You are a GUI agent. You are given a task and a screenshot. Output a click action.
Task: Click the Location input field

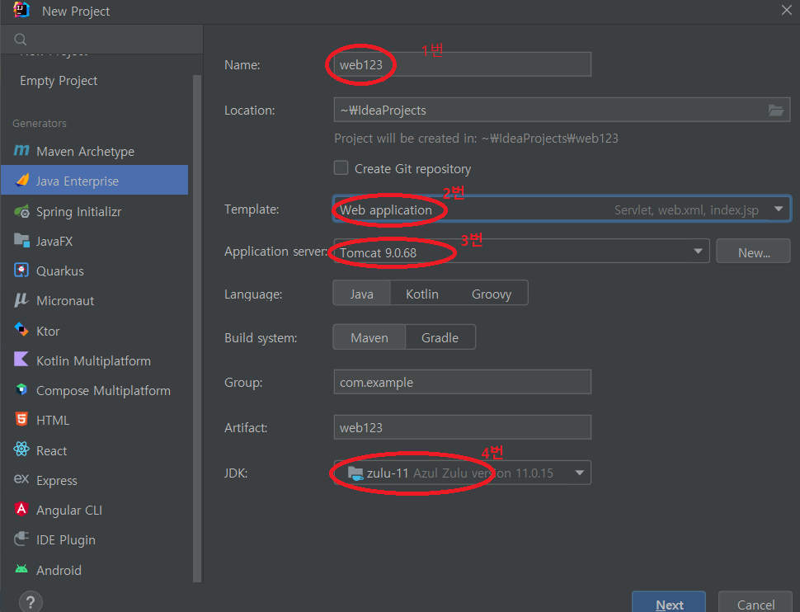click(x=562, y=110)
